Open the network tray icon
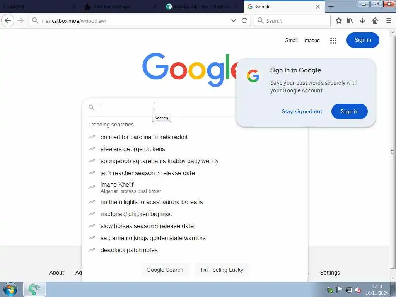Screen dimensions: 396x297 pyautogui.click(x=348, y=290)
